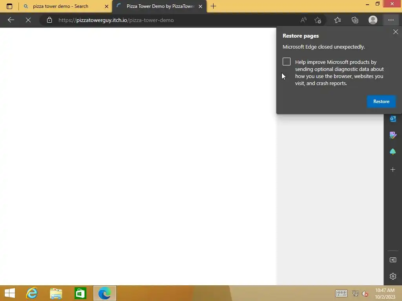
Task: Select Microsoft Edge in taskbar
Action: tap(104, 293)
